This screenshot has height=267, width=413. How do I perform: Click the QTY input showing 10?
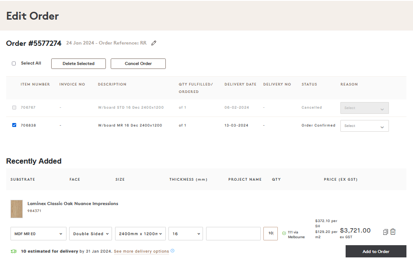[x=270, y=233]
